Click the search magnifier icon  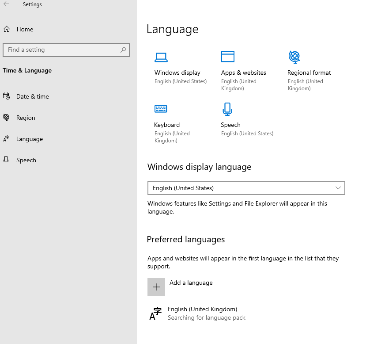pyautogui.click(x=123, y=50)
